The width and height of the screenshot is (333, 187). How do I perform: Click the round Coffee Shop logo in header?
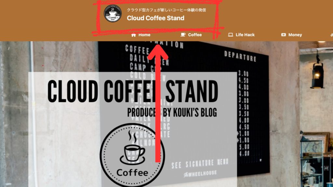[x=113, y=14]
